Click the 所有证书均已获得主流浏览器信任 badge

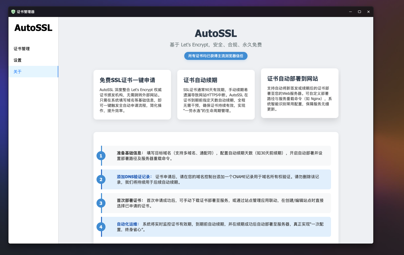pos(216,56)
